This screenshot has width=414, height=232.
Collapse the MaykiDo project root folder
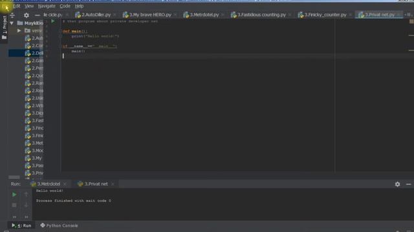[x=12, y=23]
